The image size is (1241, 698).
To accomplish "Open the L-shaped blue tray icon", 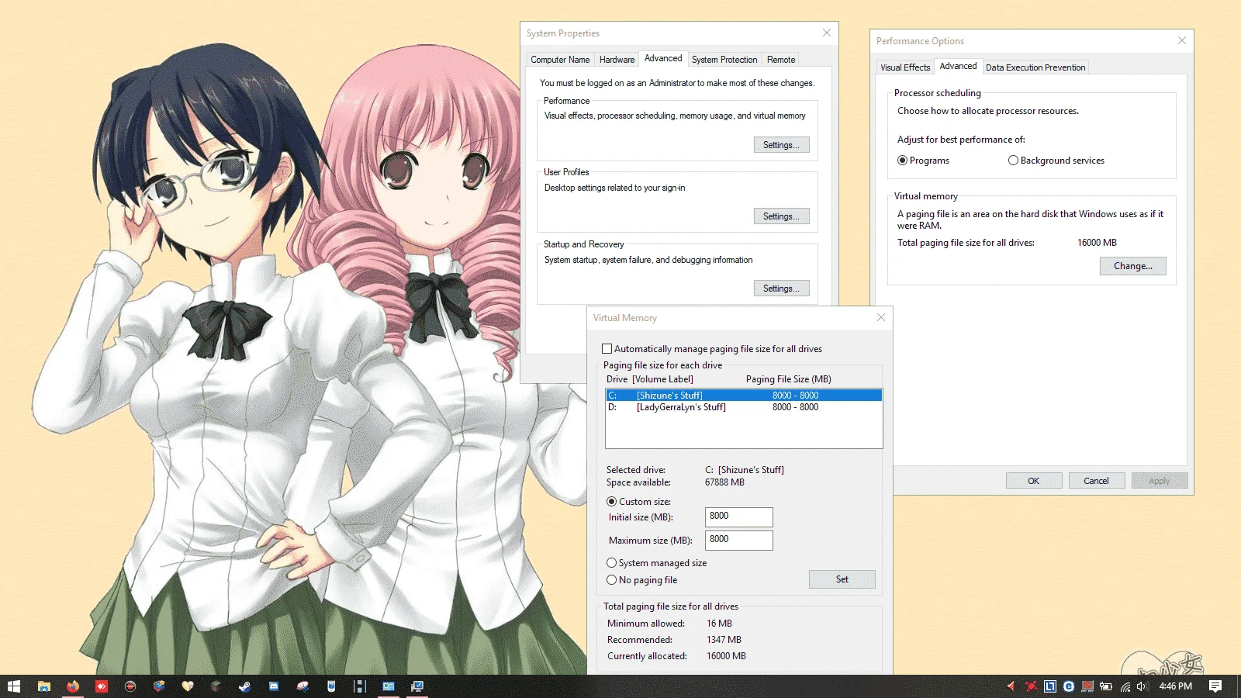I will coord(1050,686).
